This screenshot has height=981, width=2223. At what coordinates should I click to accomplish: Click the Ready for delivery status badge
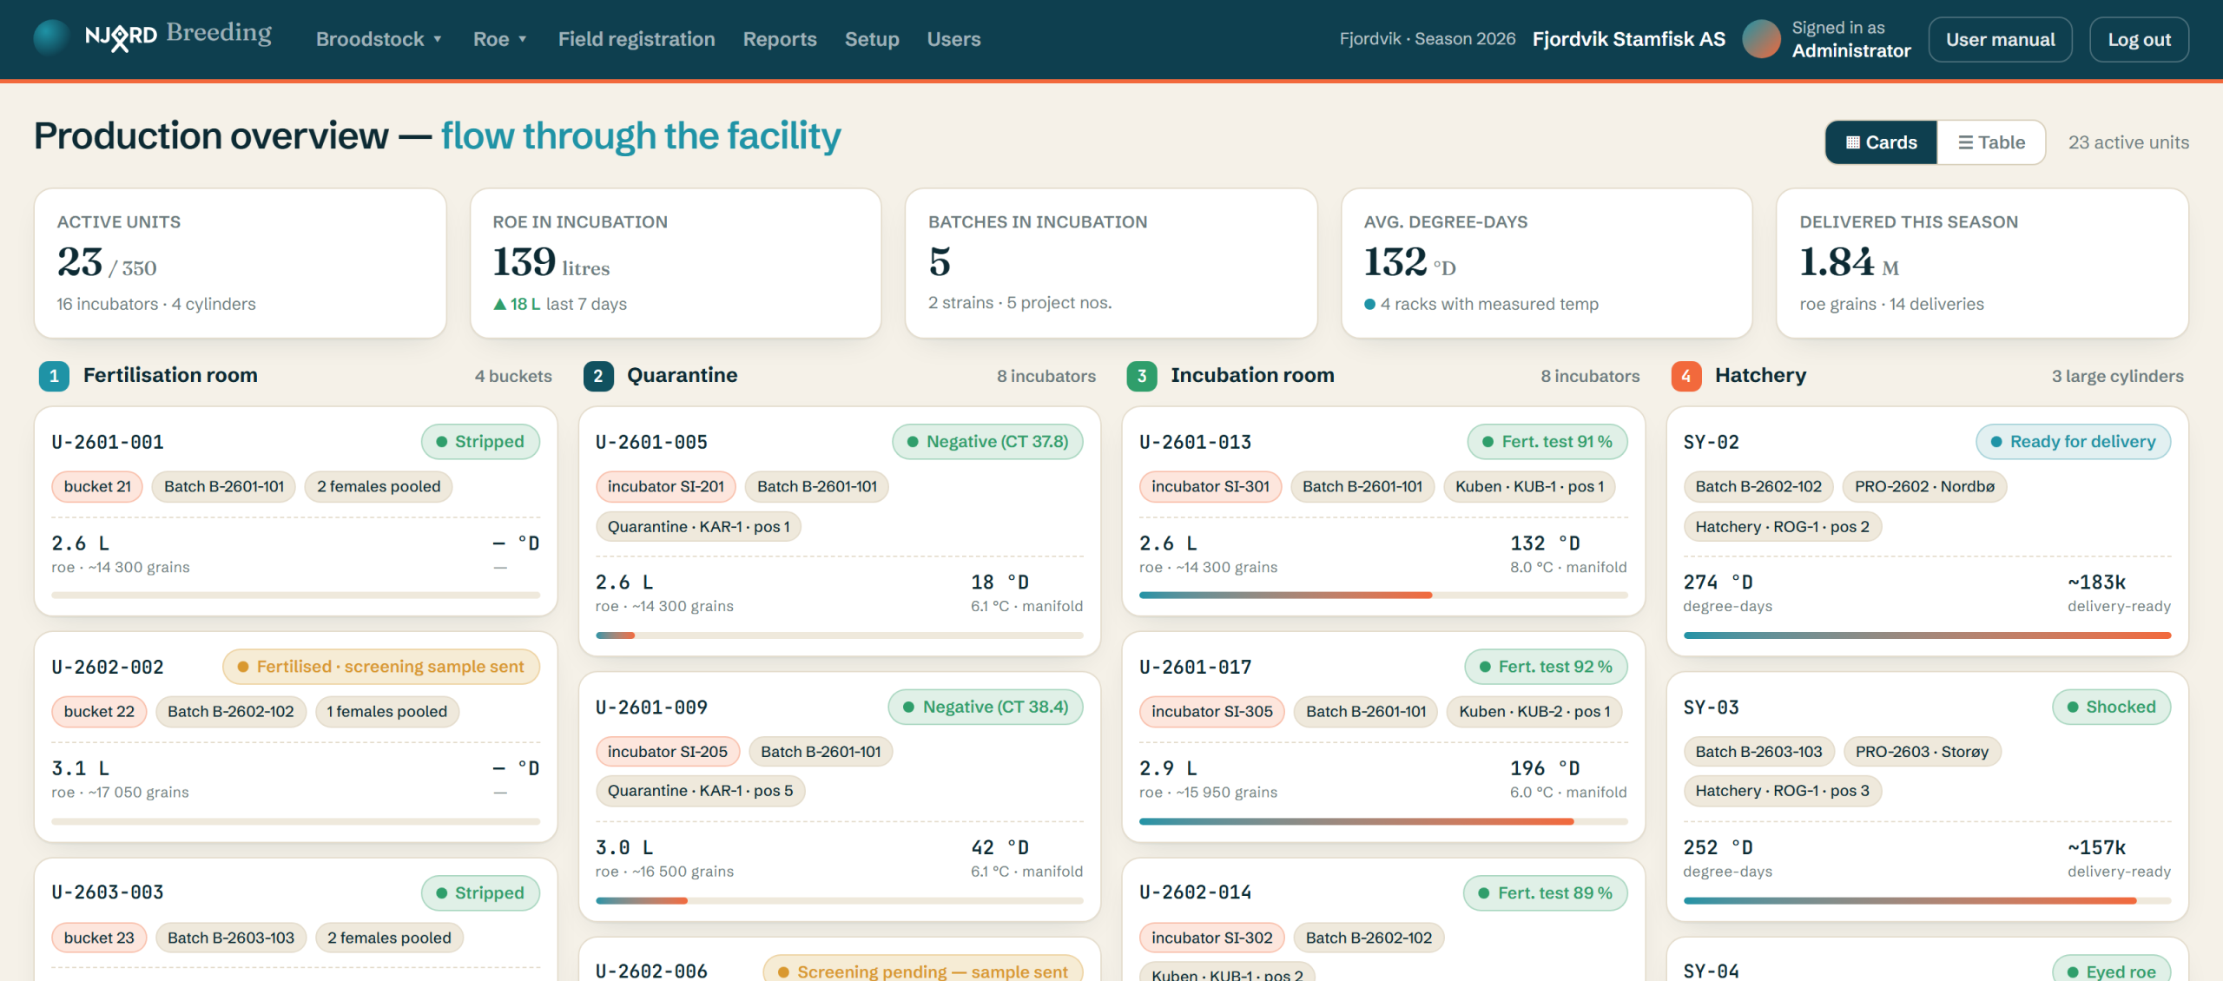pos(2074,442)
